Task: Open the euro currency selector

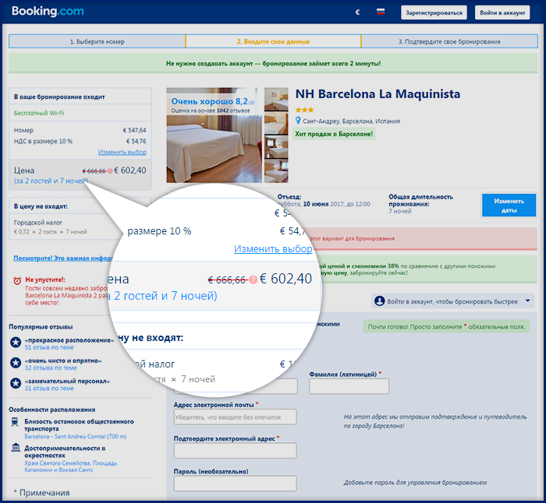Action: click(x=357, y=12)
